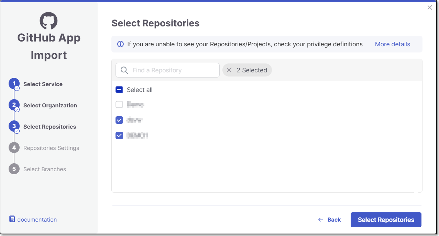This screenshot has width=439, height=236.
Task: Click the step 5 circle icon
Action: (x=14, y=169)
